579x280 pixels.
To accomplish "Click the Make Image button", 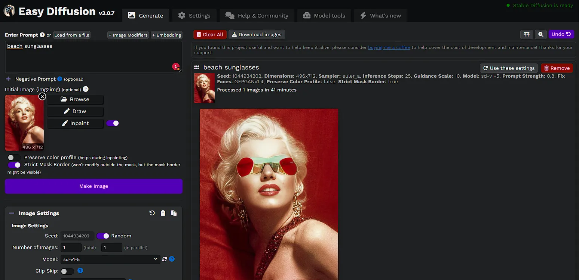I will tap(94, 186).
